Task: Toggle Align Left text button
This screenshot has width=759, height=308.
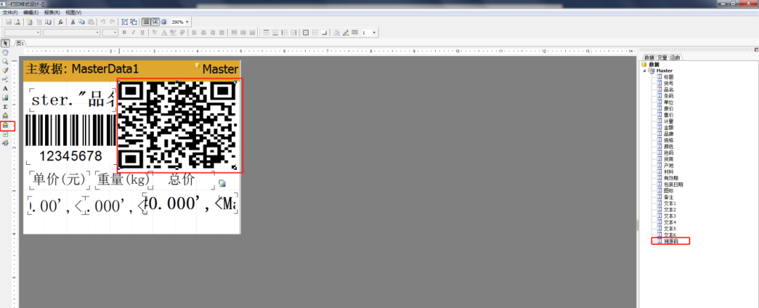Action: click(194, 33)
